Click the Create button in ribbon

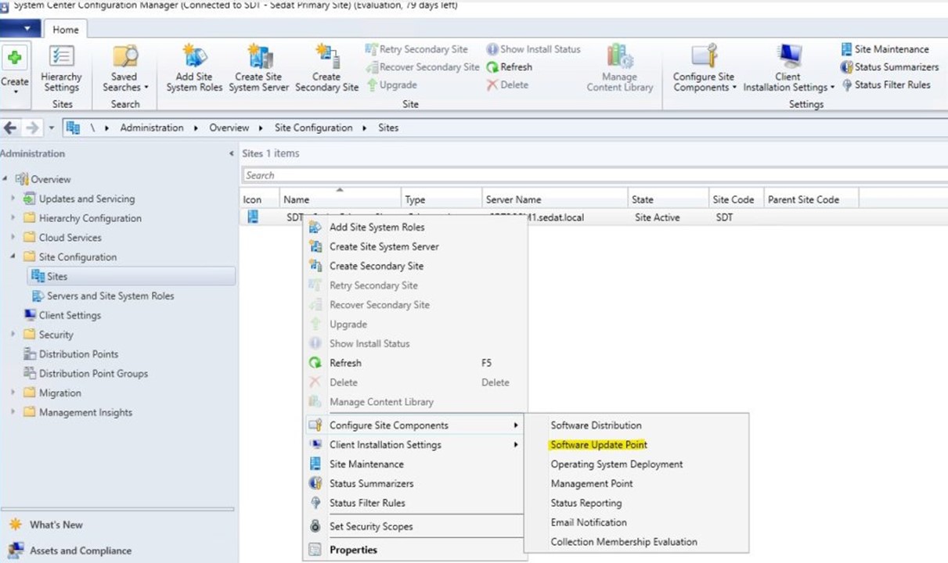point(15,69)
